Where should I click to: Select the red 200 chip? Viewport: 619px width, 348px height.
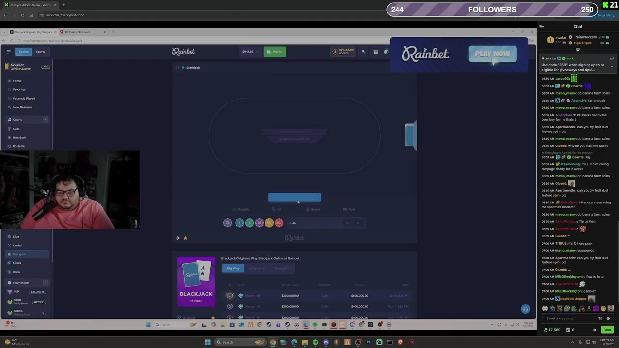coord(279,223)
